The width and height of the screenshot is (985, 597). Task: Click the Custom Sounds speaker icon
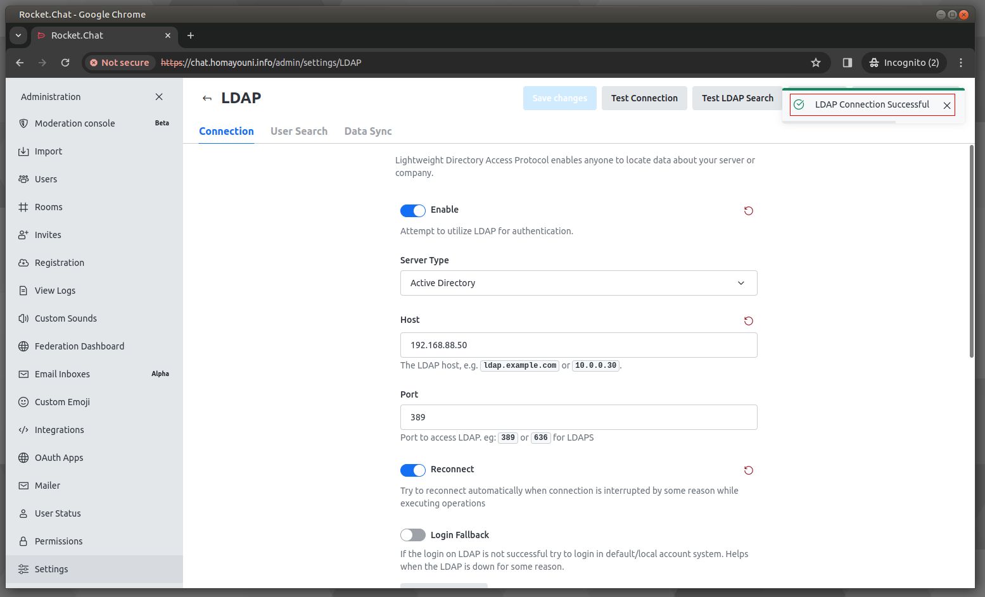(23, 318)
